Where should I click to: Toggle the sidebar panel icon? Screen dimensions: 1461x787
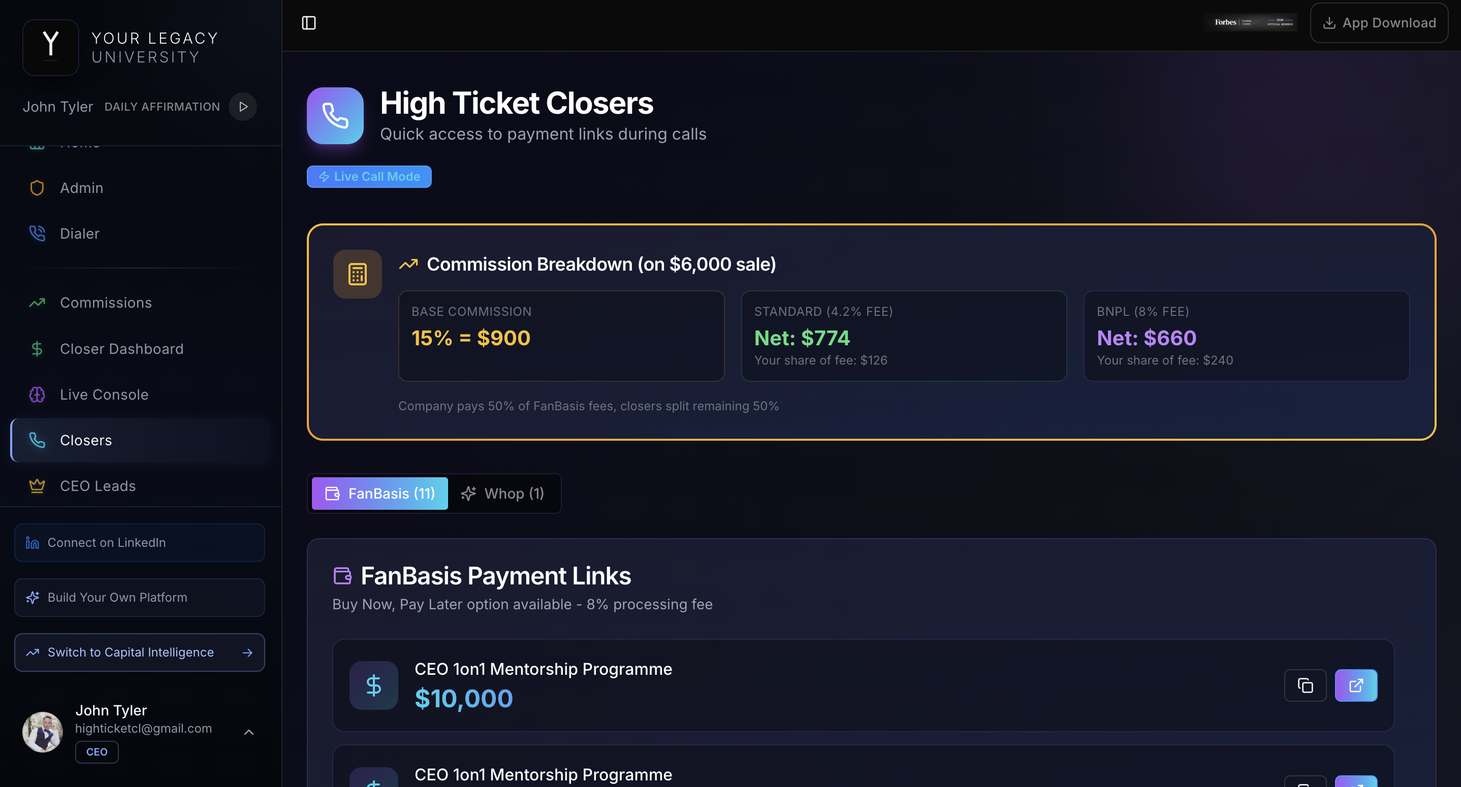(308, 23)
